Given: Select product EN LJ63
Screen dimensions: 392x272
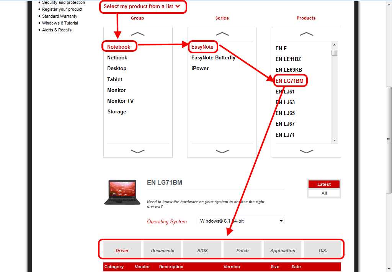Looking at the screenshot, I should 285,102.
